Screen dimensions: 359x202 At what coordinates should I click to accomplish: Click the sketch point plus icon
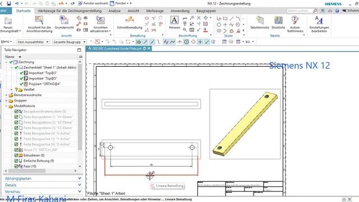click(225, 25)
